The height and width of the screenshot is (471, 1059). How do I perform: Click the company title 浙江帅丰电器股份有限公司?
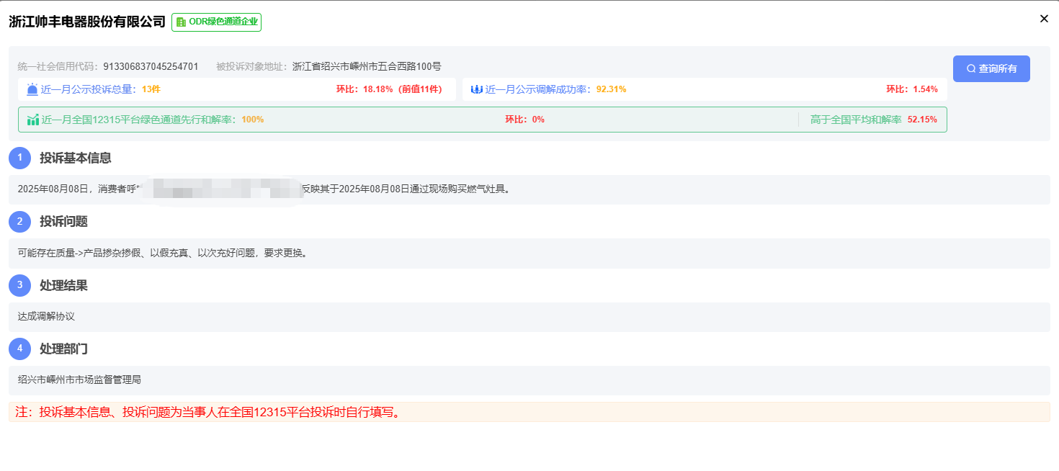tap(88, 22)
